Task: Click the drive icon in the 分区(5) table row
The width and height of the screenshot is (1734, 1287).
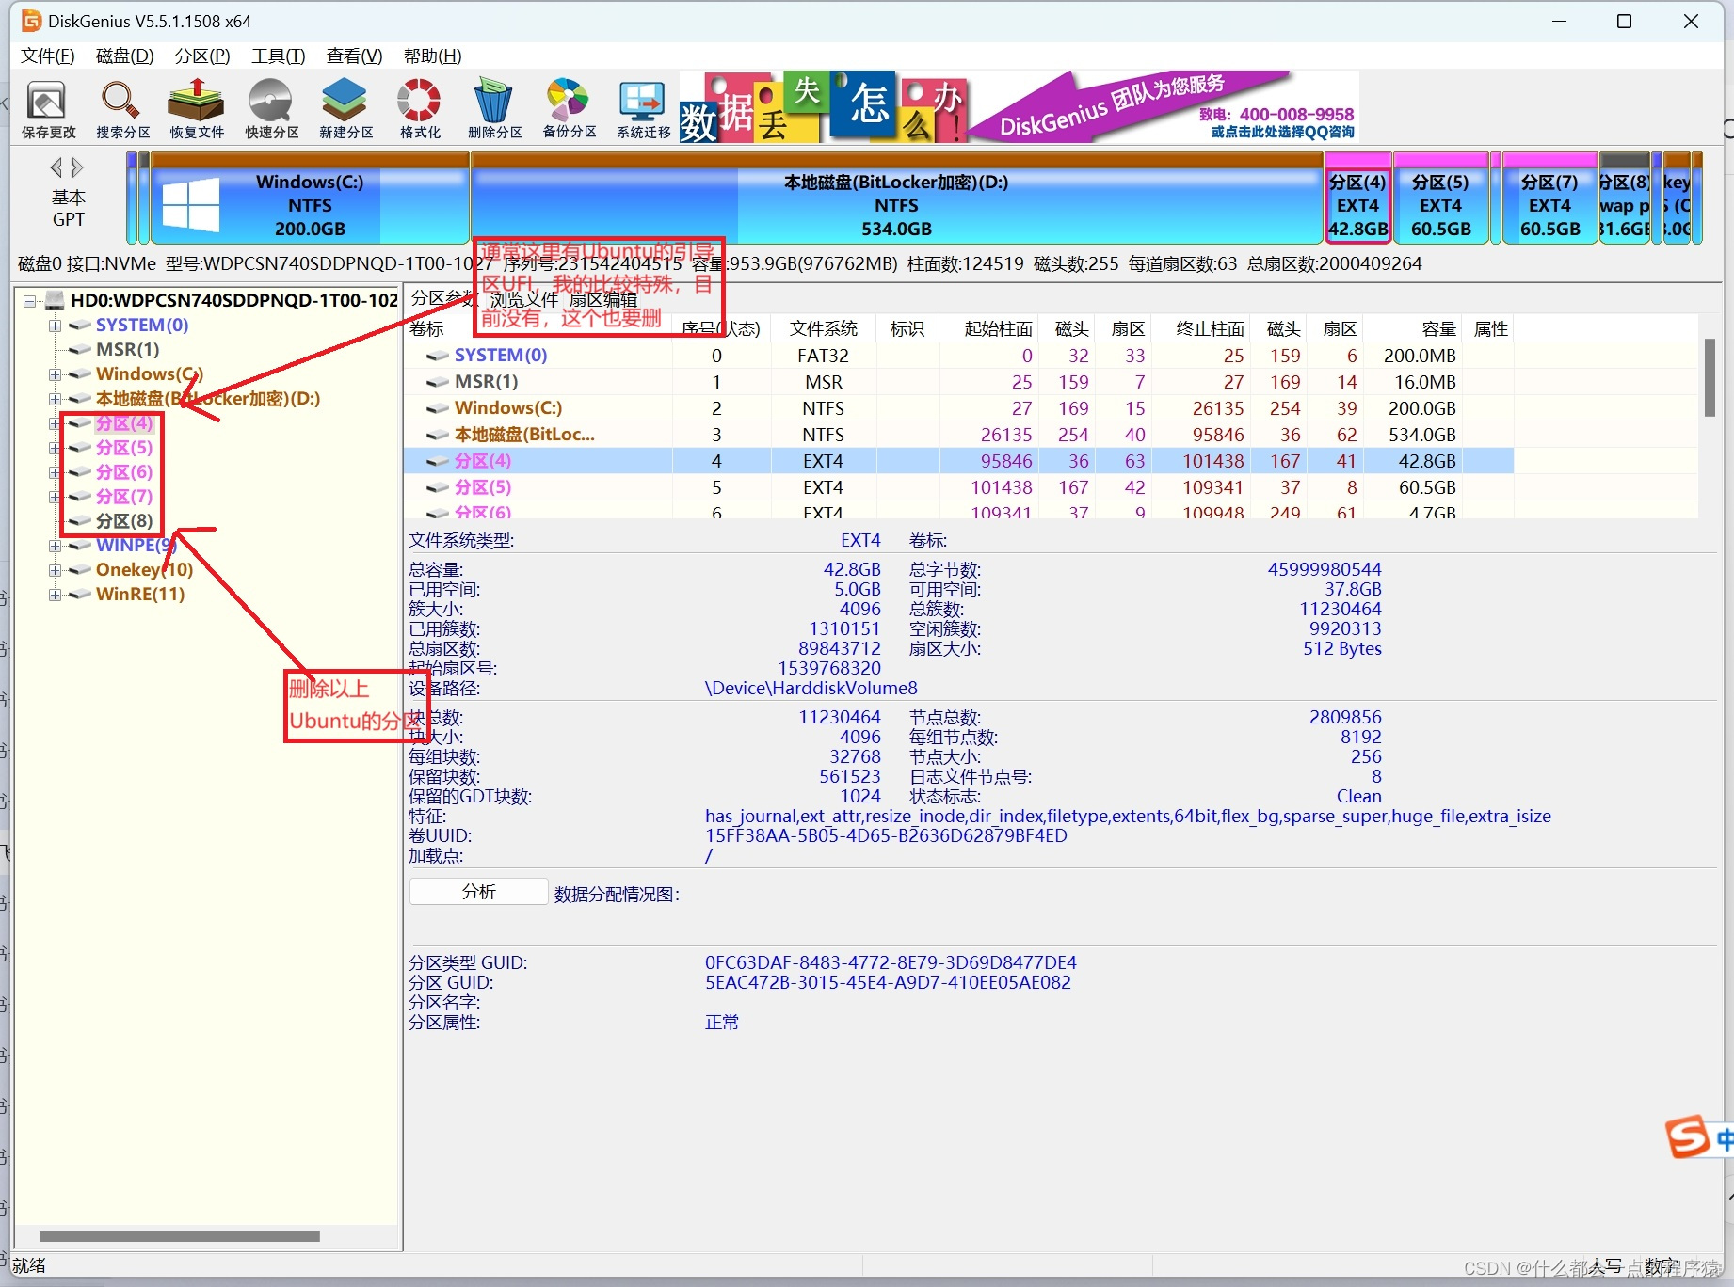Action: pos(438,487)
